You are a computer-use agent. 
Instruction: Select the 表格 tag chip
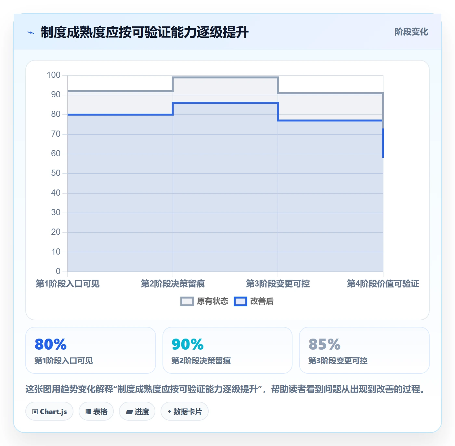96,411
